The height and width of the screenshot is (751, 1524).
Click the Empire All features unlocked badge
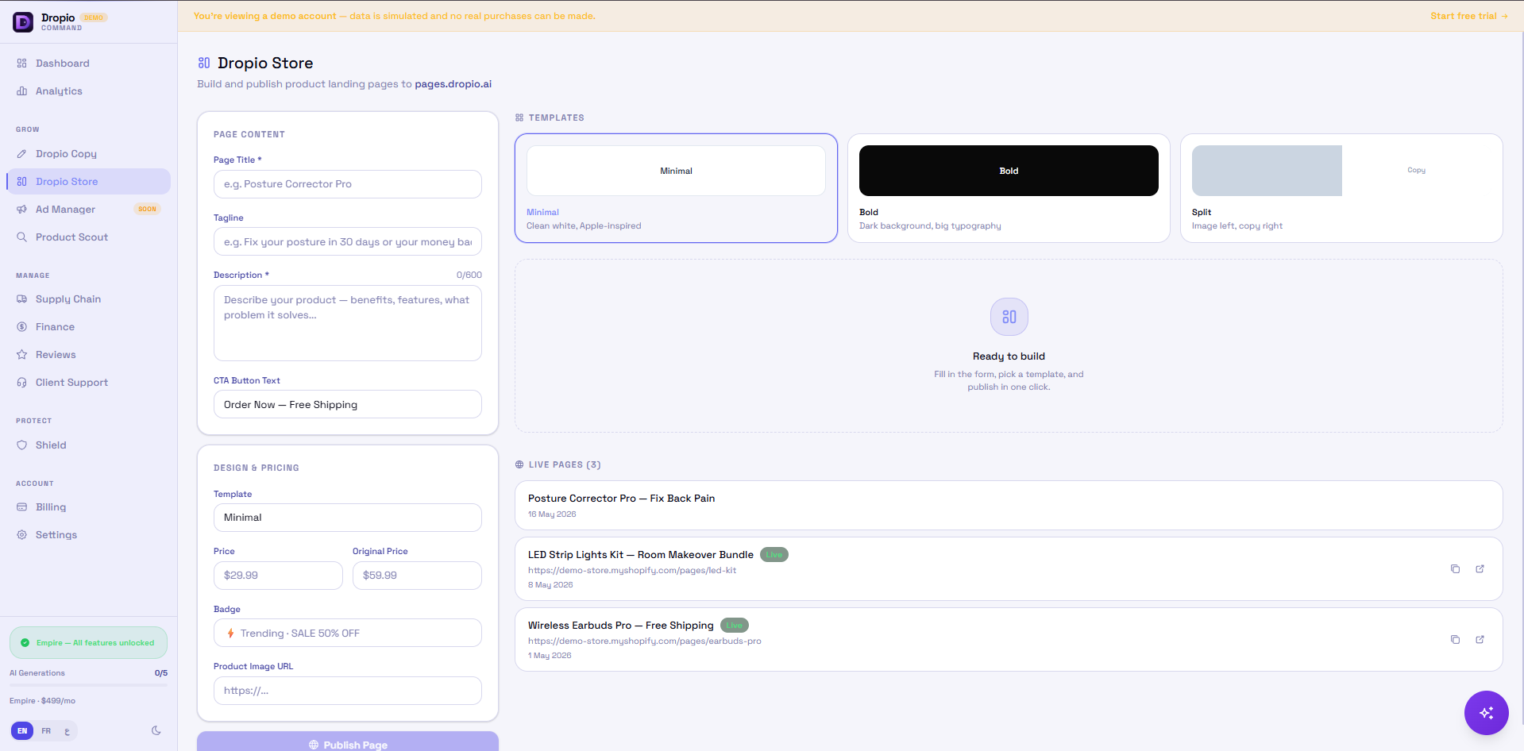pyautogui.click(x=88, y=643)
